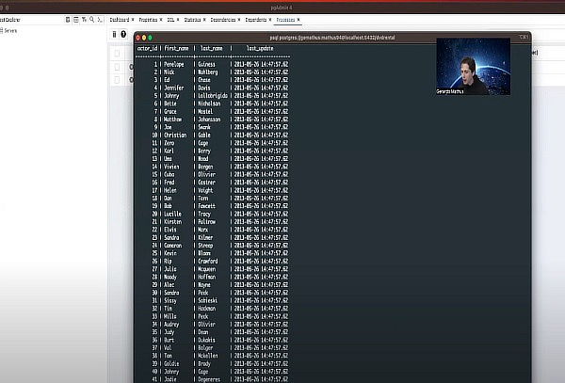Close the Dashboard tab with its x
The image size is (565, 383).
click(133, 20)
